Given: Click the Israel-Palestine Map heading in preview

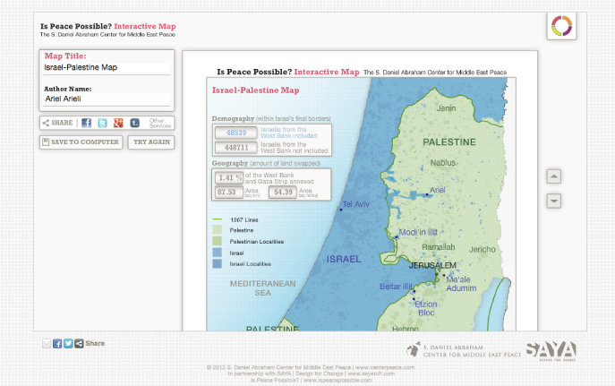Looking at the screenshot, I should (x=255, y=90).
